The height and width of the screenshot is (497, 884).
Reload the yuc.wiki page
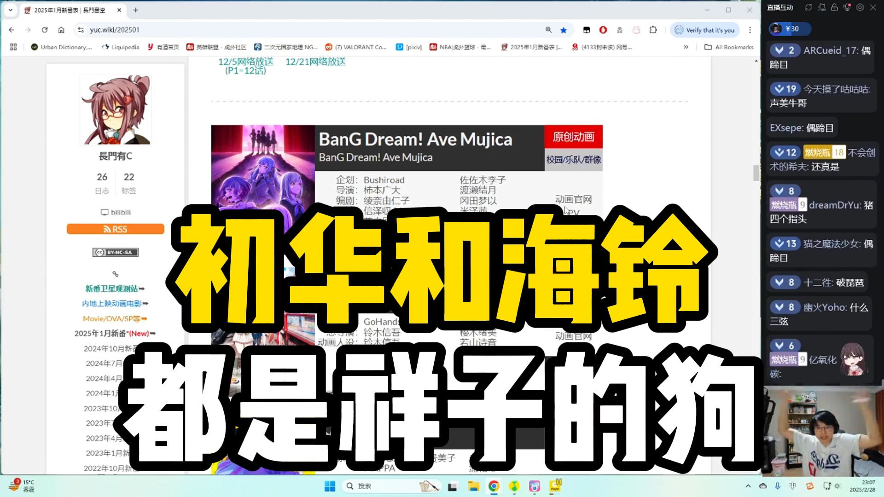45,30
